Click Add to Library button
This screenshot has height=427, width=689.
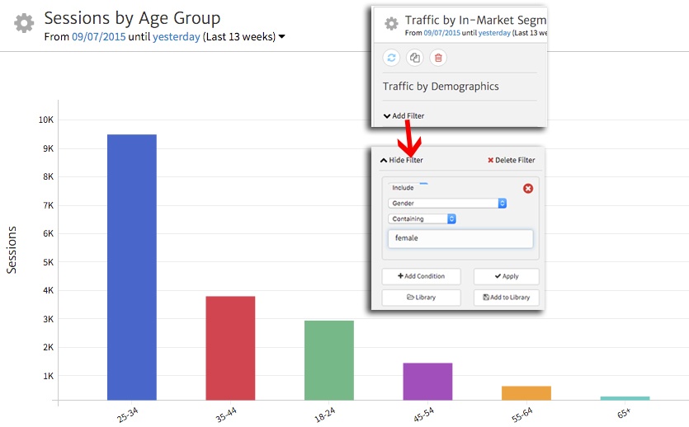506,297
